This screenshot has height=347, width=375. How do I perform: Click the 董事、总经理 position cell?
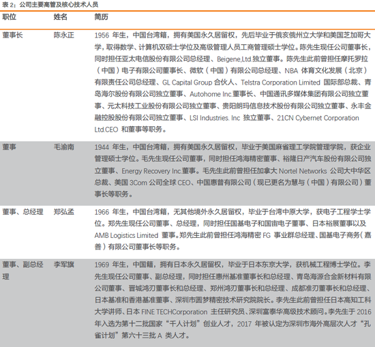[x=23, y=211]
